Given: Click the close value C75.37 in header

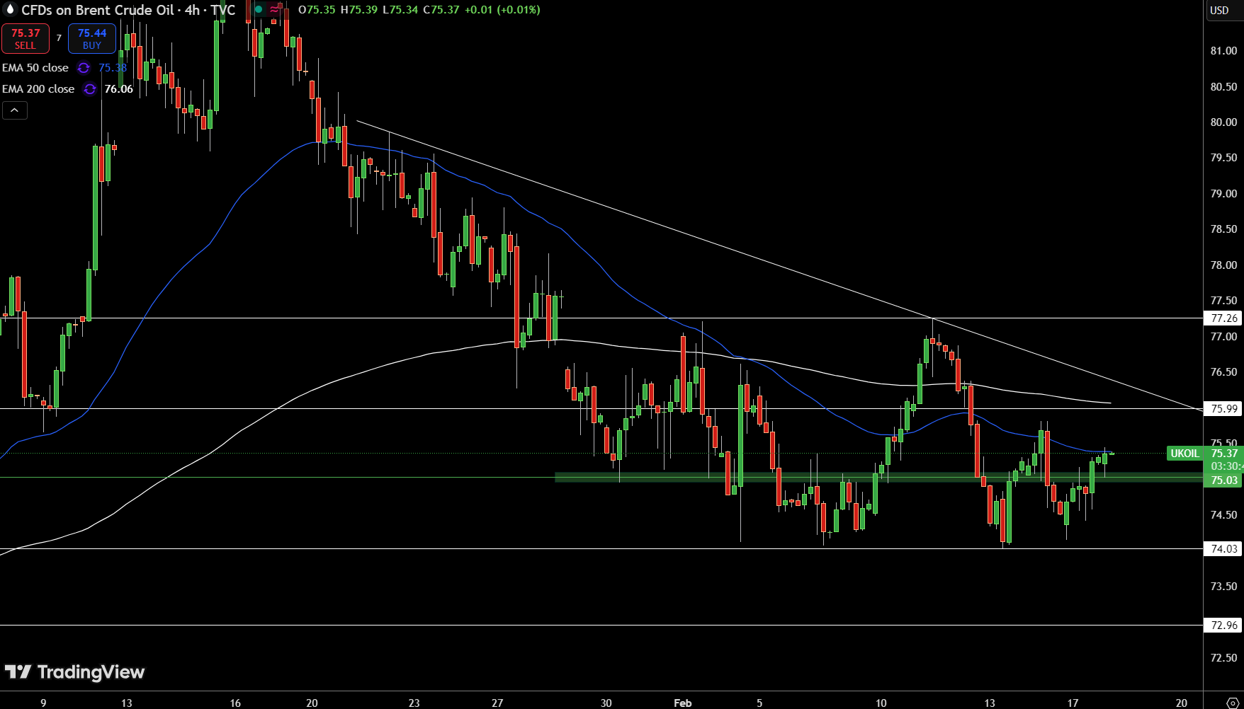Looking at the screenshot, I should [442, 10].
